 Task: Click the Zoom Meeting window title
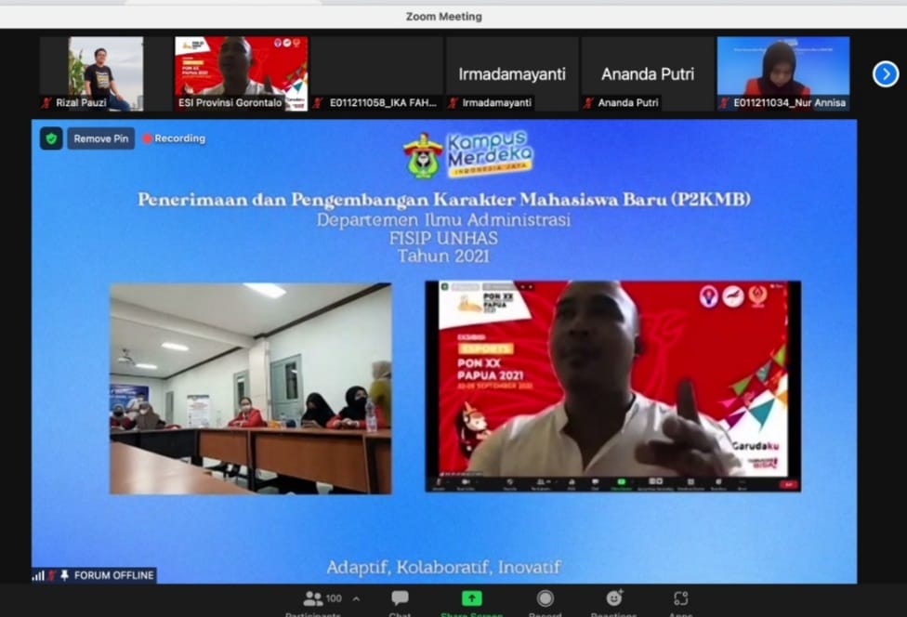[443, 16]
